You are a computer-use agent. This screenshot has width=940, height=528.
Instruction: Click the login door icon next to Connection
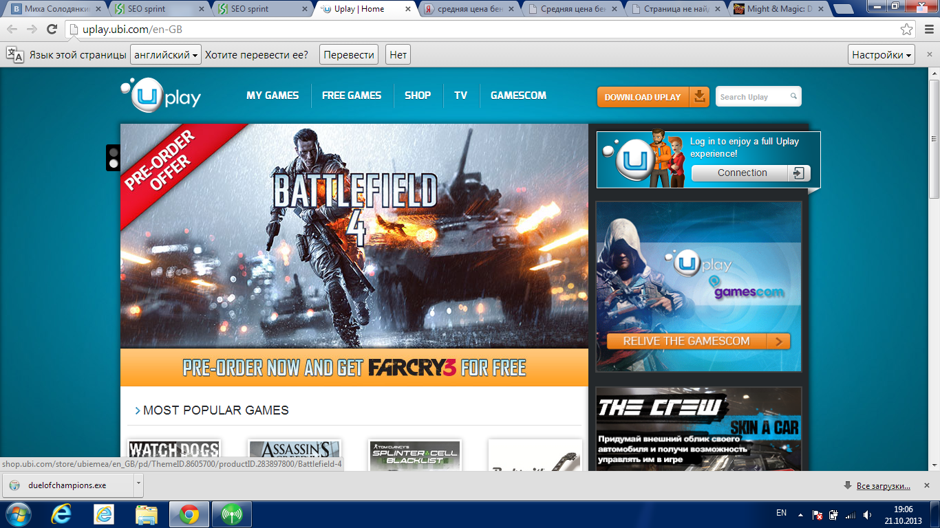(798, 173)
